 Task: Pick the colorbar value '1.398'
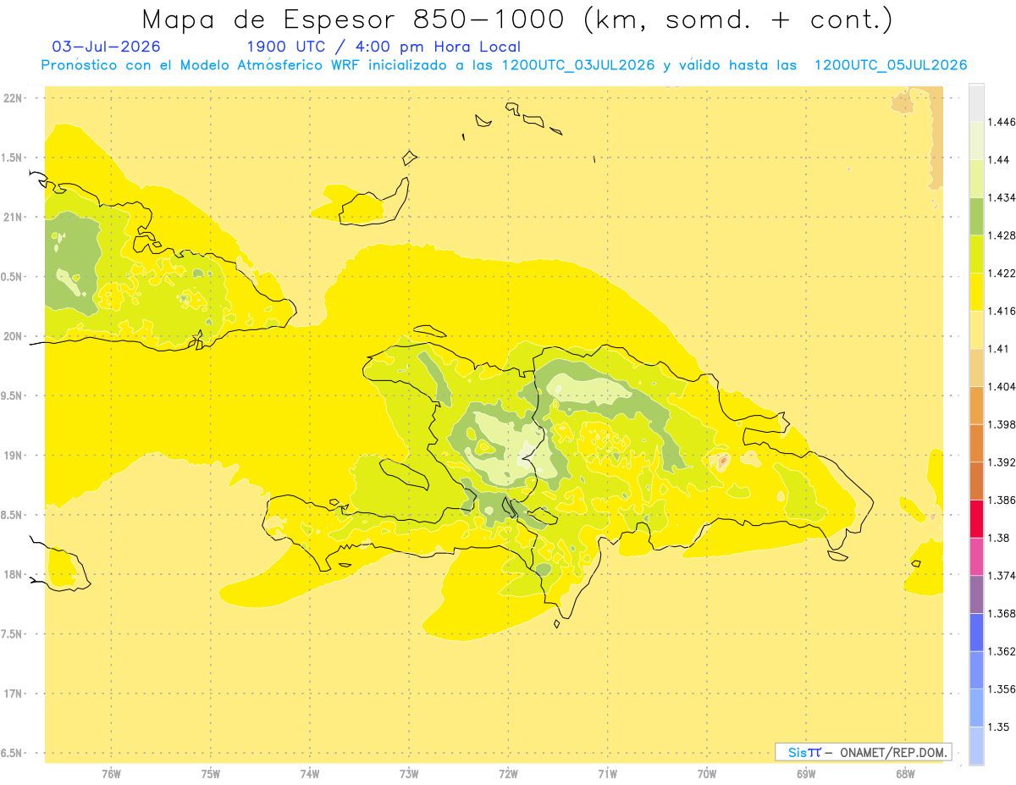tap(1002, 424)
